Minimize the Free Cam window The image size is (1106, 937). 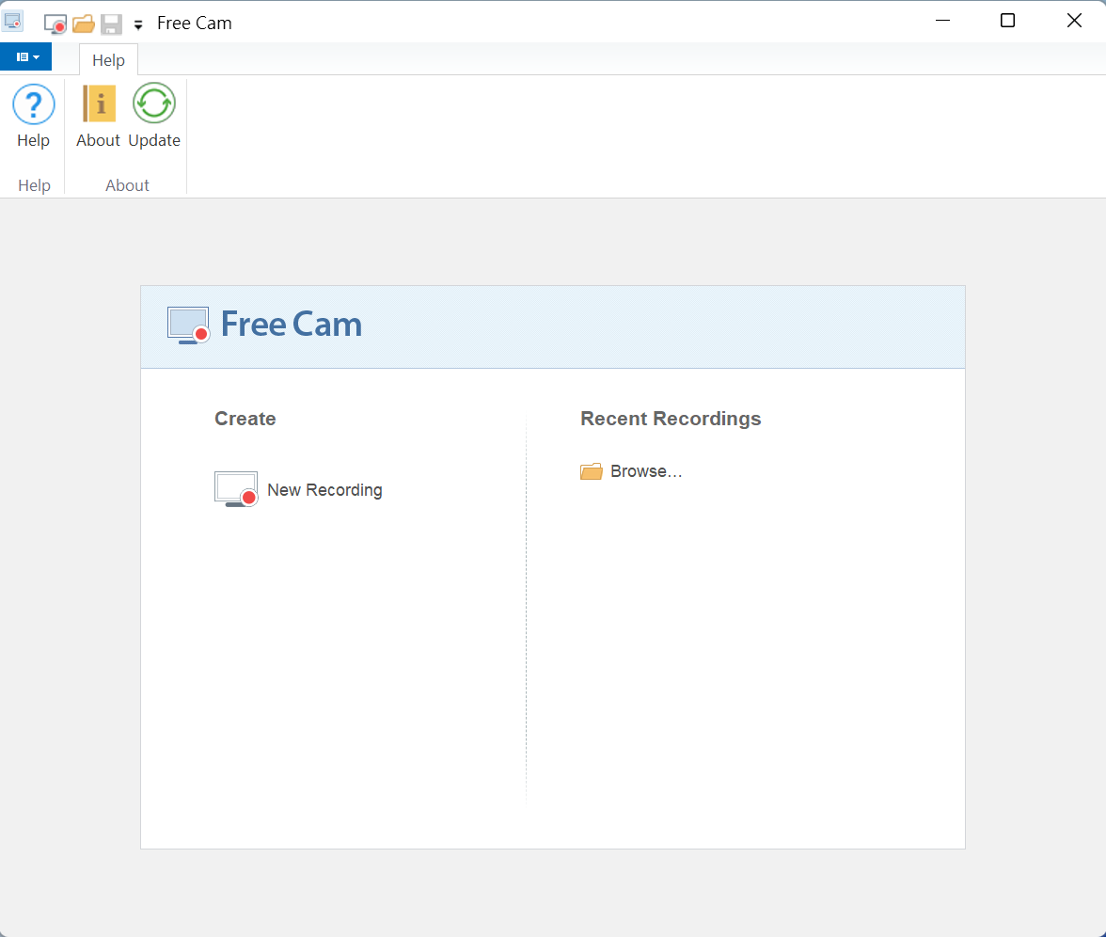pos(942,21)
